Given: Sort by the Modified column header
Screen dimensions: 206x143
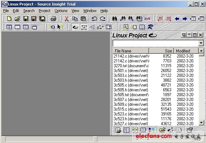Looking at the screenshot, I should (186, 51).
